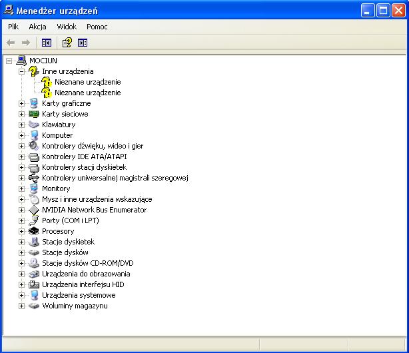
Task: Expand the Procesory branch
Action: point(22,231)
